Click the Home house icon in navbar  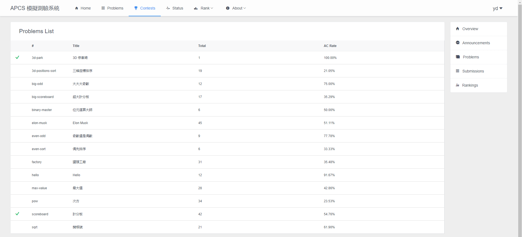pos(77,8)
